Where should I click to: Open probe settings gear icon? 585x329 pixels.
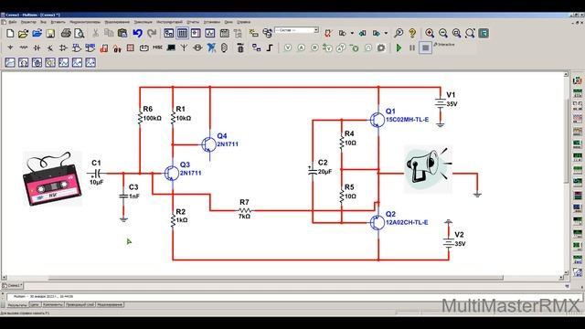(381, 48)
